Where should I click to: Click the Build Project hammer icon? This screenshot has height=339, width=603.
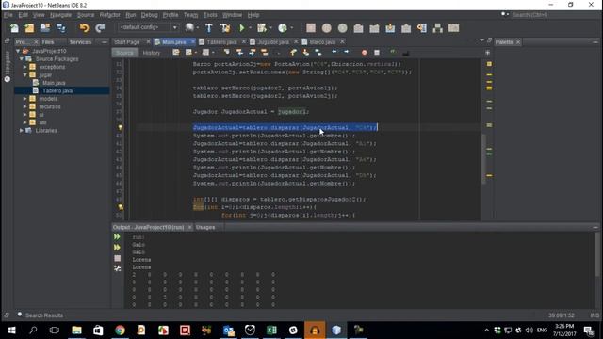(x=209, y=28)
